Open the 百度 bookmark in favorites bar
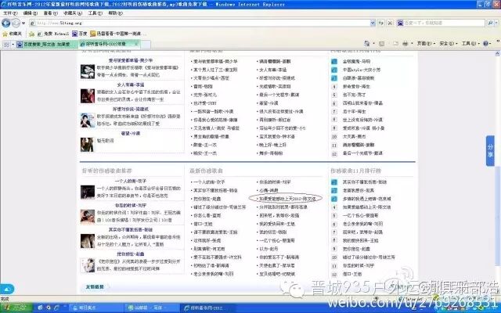Image resolution: width=501 pixels, height=313 pixels. click(80, 34)
